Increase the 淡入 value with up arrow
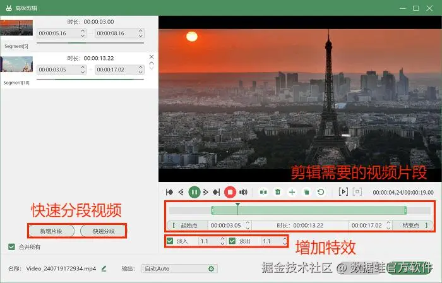442x283 pixels. 222,239
